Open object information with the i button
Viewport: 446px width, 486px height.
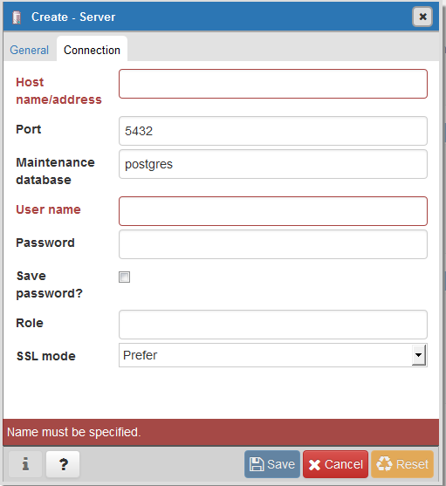pos(25,464)
